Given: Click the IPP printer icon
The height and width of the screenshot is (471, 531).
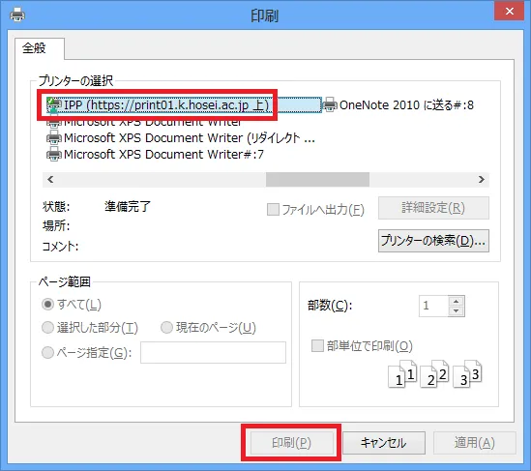Looking at the screenshot, I should tap(54, 105).
